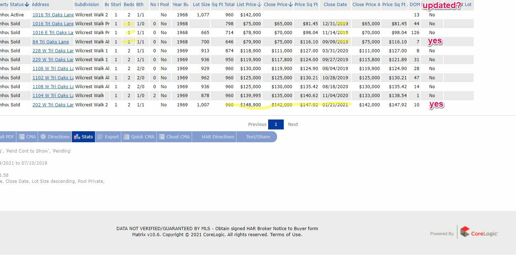Click the Lot Size column header
The image size is (516, 255).
click(x=201, y=5)
